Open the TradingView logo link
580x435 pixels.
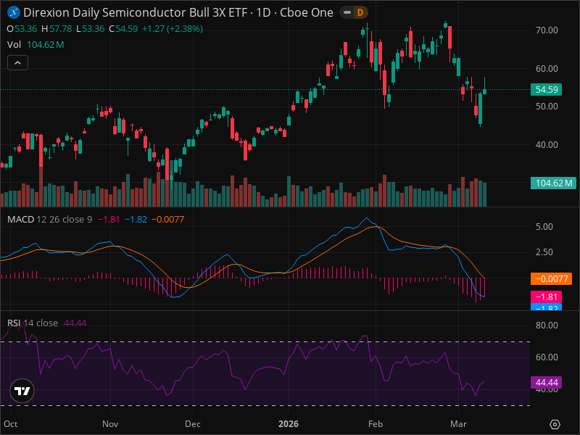[x=22, y=391]
